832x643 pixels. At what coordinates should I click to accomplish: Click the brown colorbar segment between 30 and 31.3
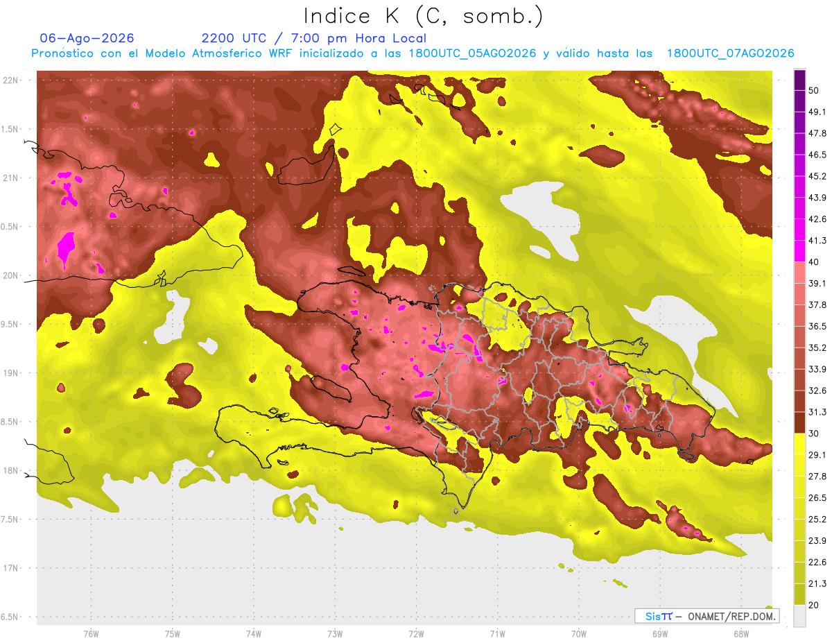[799, 422]
